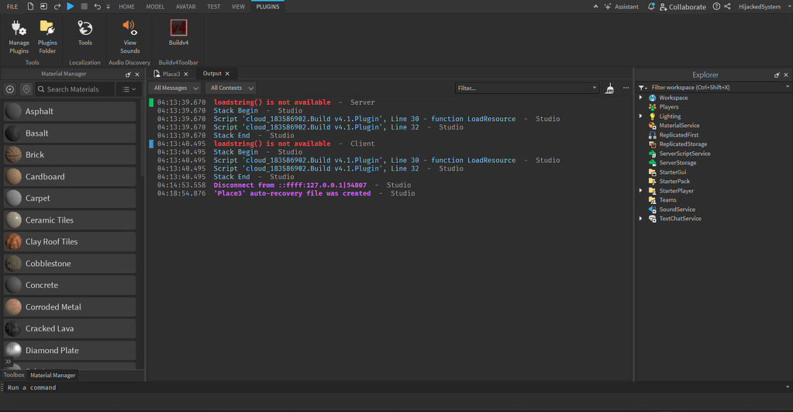Toggle the material picker pin icon

[26, 89]
